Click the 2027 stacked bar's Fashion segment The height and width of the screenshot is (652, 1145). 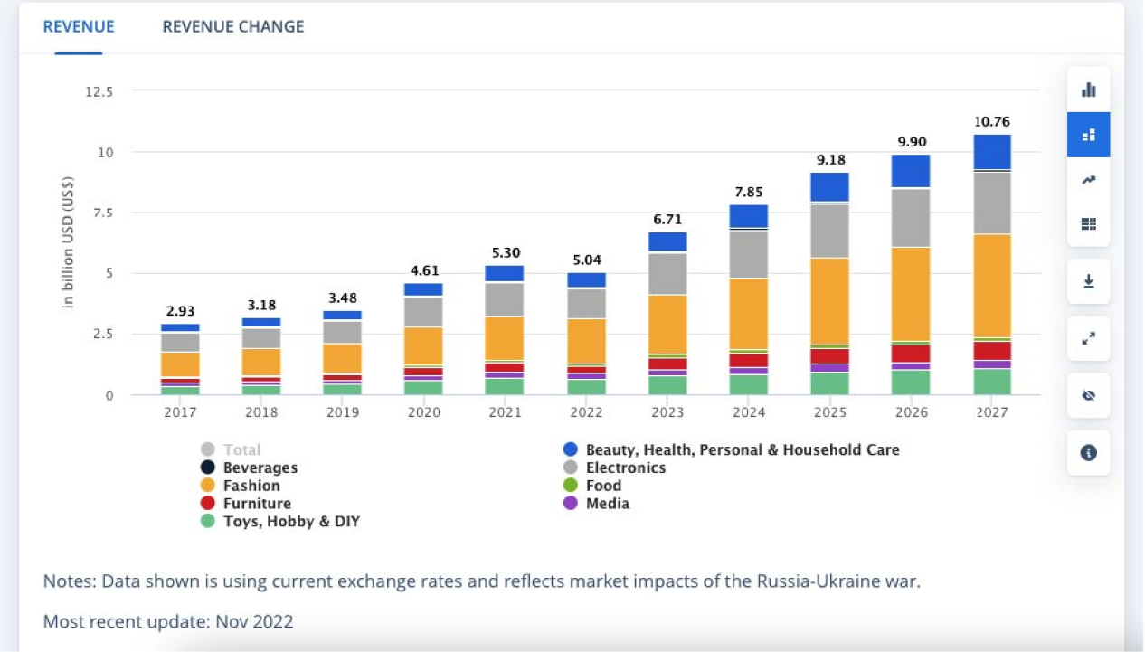pos(991,285)
